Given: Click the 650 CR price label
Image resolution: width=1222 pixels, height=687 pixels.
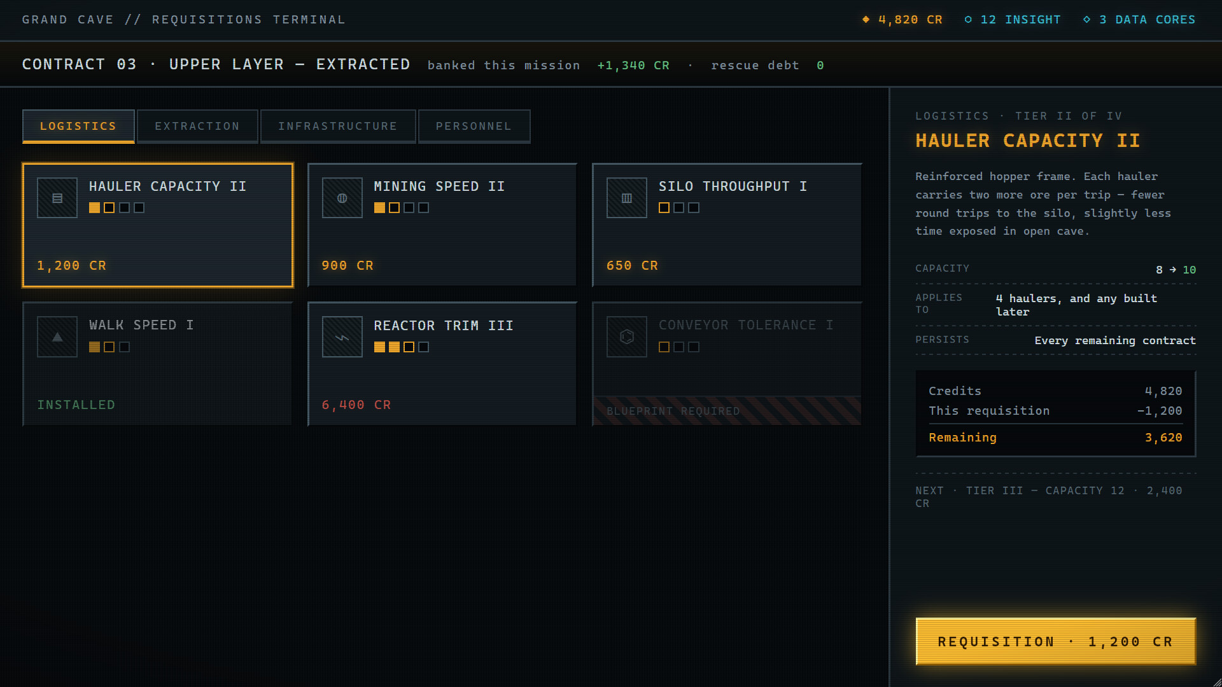Looking at the screenshot, I should (x=632, y=265).
